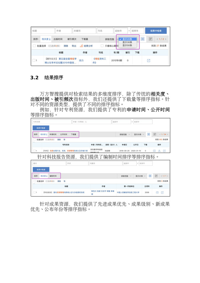Click 题名 input field in tech report screenshot
The height and width of the screenshot is (283, 200).
(x=49, y=163)
